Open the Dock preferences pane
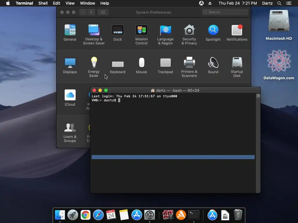The height and width of the screenshot is (223, 298). [118, 33]
